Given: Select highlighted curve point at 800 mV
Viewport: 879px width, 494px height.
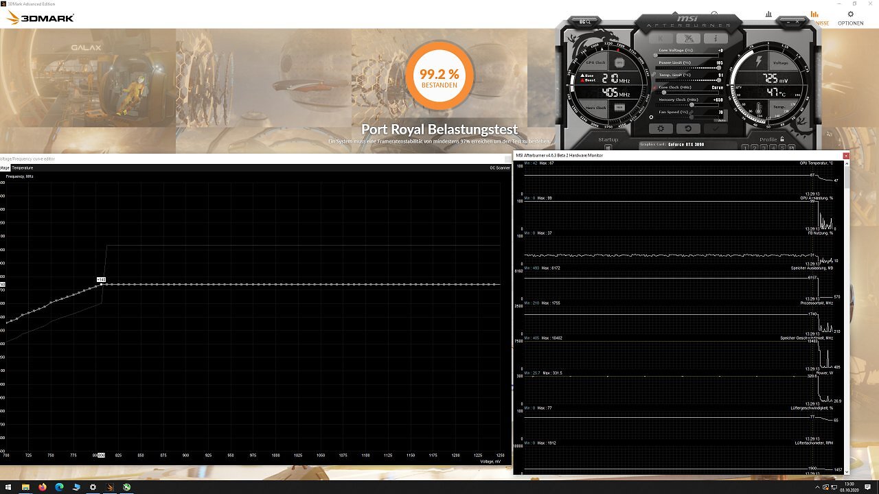Looking at the screenshot, I should [x=102, y=284].
